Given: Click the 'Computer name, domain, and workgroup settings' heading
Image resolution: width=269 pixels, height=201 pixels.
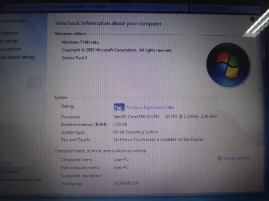Looking at the screenshot, I should (x=101, y=151).
